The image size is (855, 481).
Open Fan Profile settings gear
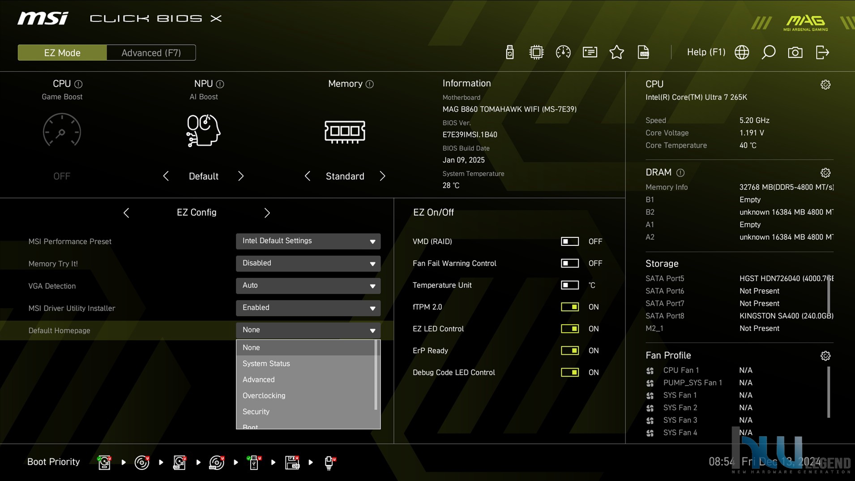[x=825, y=356]
